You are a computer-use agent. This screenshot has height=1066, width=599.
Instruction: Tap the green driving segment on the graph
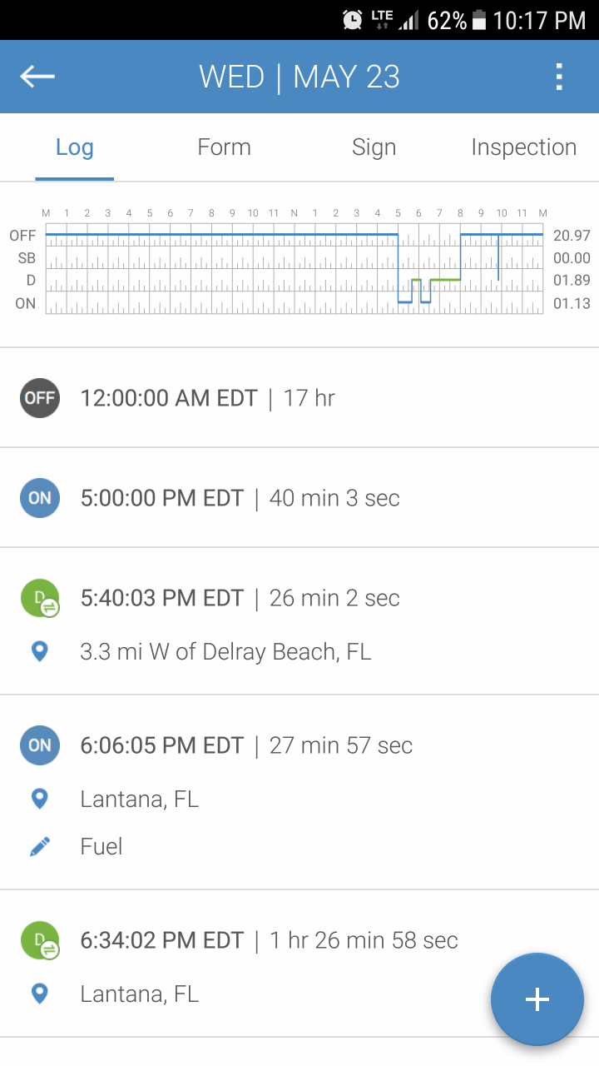click(446, 280)
